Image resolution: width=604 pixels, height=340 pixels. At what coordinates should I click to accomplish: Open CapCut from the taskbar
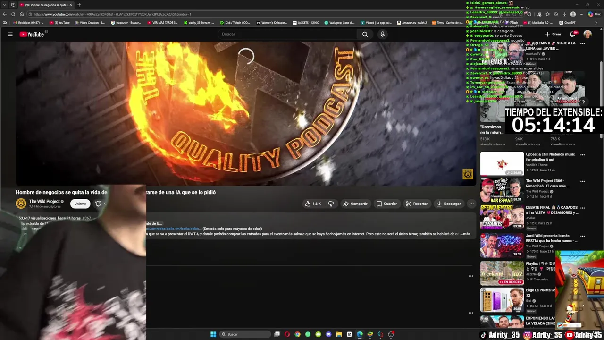[x=349, y=334]
